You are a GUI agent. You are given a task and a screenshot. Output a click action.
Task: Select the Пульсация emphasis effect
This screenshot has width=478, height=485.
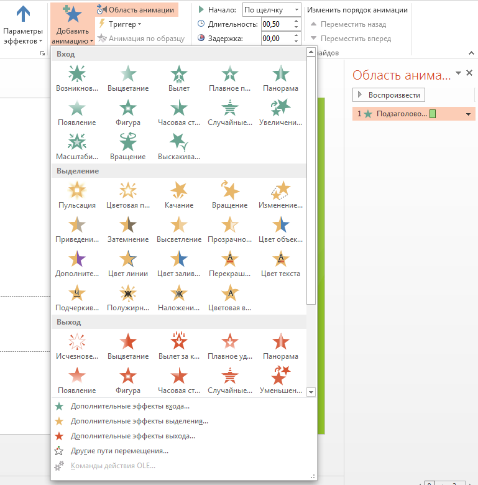click(77, 195)
